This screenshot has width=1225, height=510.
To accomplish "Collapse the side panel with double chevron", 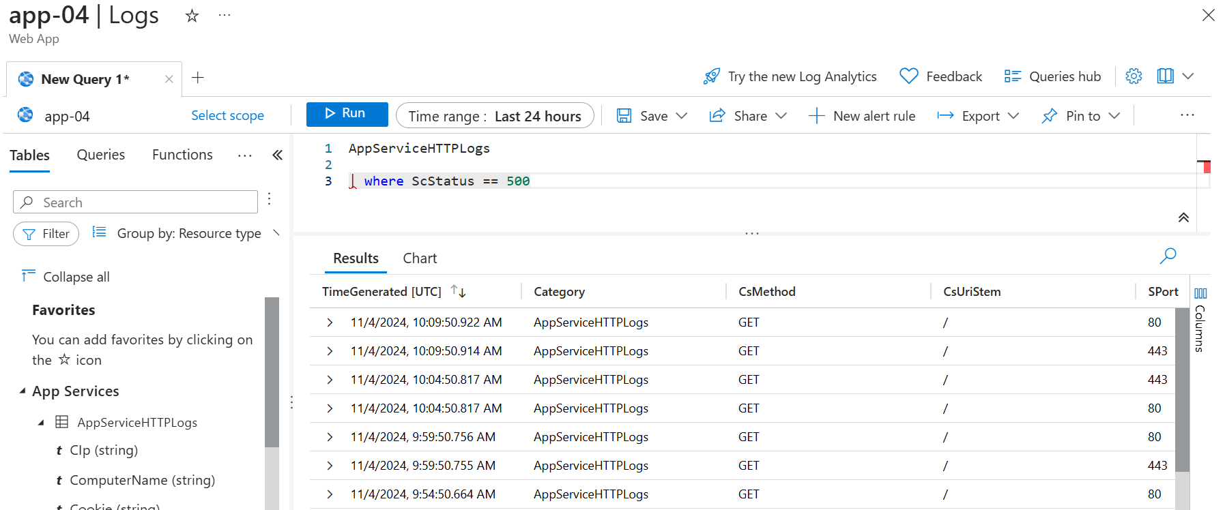I will [277, 155].
